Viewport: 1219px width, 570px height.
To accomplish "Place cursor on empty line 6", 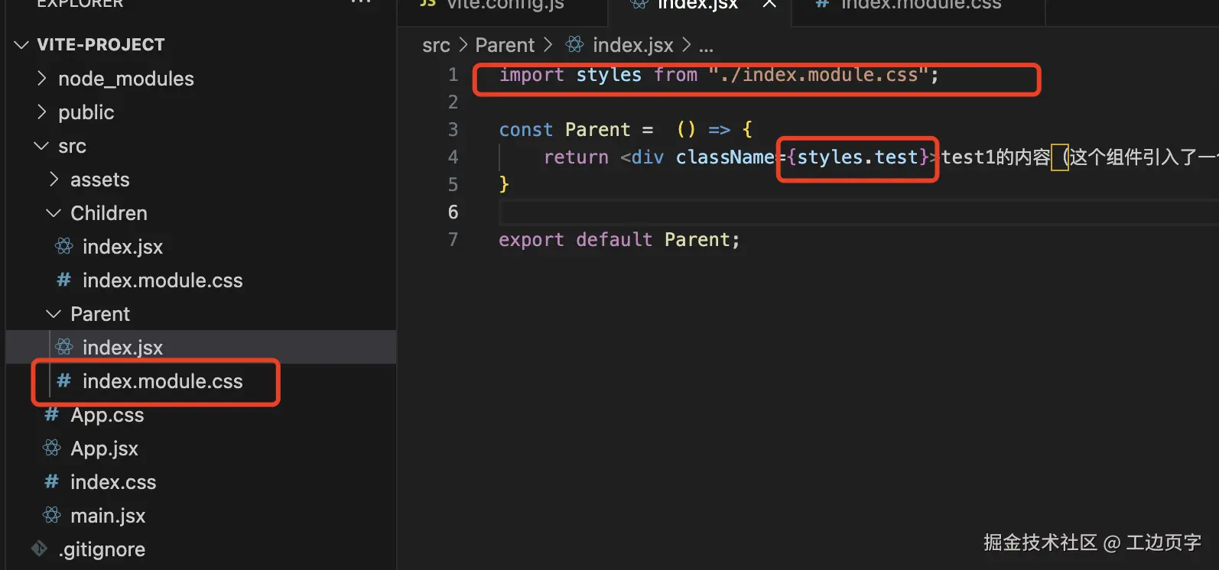I will tap(858, 212).
